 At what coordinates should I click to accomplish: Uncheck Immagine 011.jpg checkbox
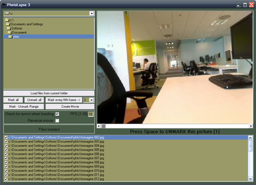pos(6,175)
